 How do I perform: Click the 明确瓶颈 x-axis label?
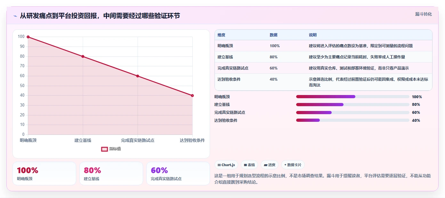point(28,140)
